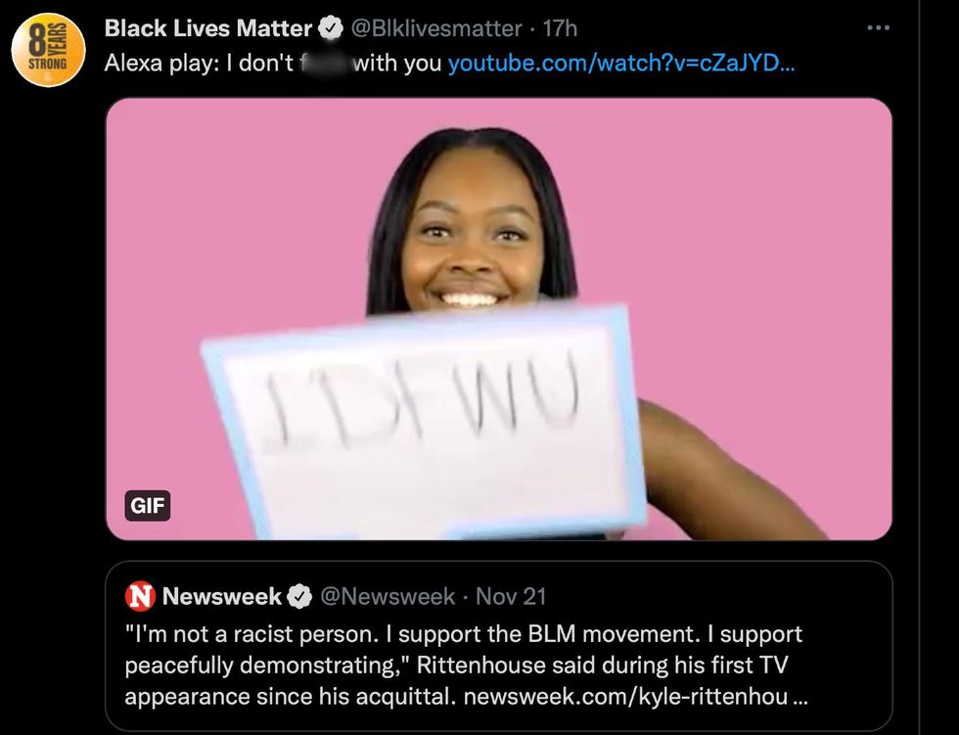Click the 'Alexa play' tweet text
This screenshot has width=959, height=735.
[272, 63]
